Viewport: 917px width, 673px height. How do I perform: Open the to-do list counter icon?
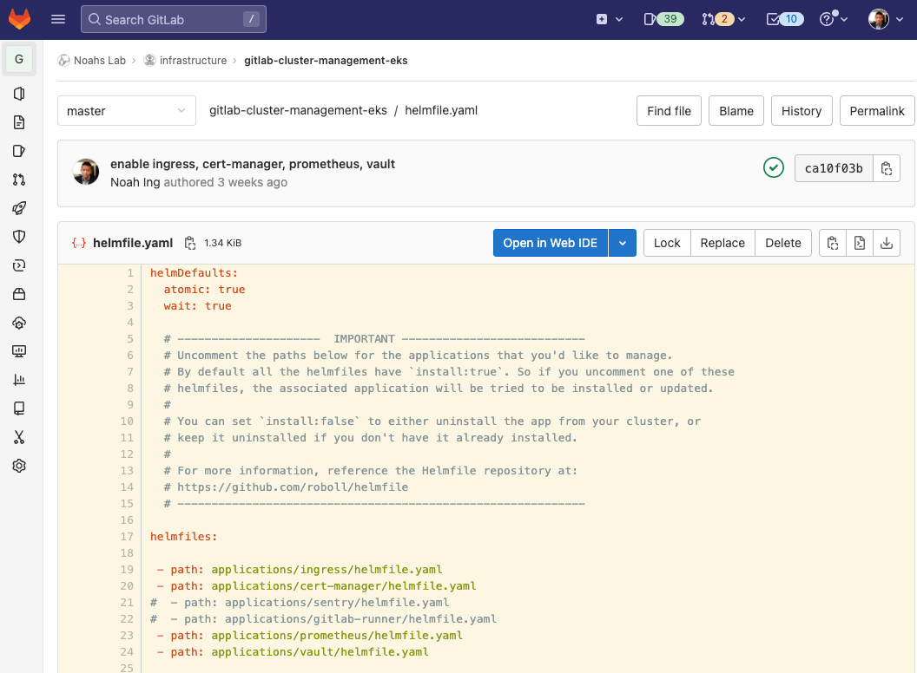784,18
